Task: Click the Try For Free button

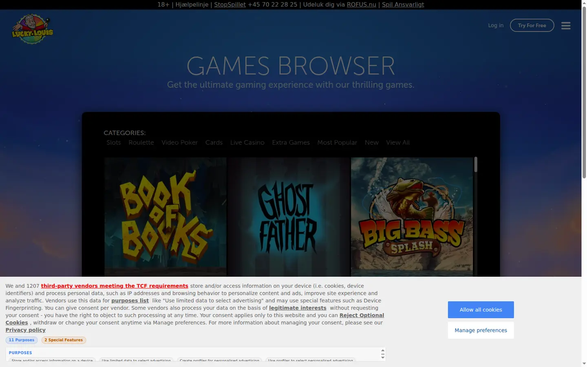Action: click(532, 25)
